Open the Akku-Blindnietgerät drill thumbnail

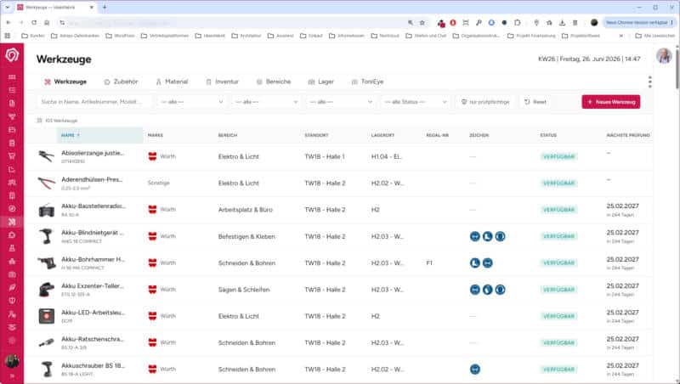pos(47,236)
